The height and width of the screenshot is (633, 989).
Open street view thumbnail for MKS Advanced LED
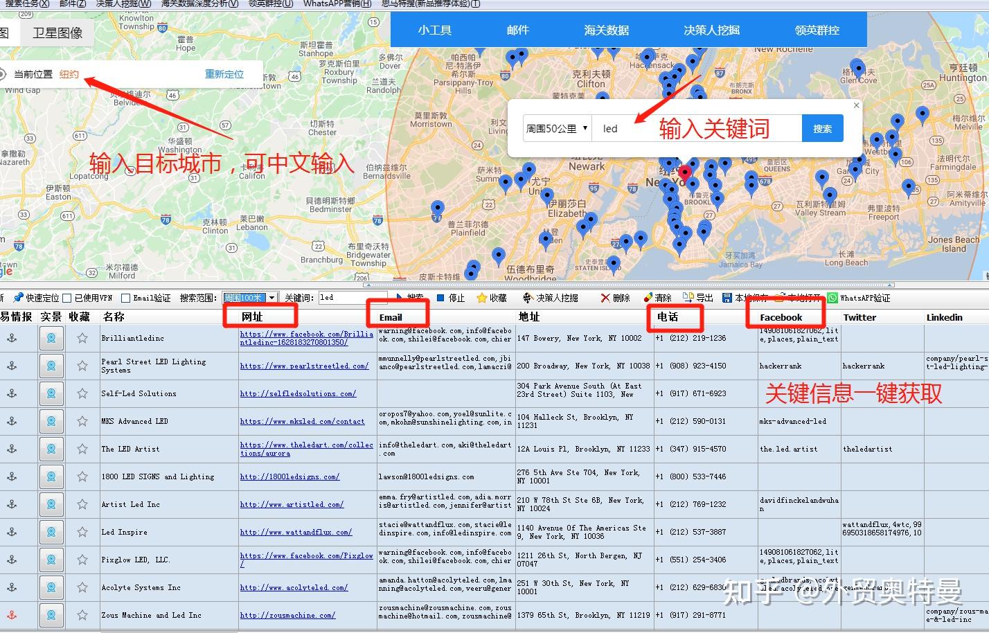pyautogui.click(x=51, y=421)
